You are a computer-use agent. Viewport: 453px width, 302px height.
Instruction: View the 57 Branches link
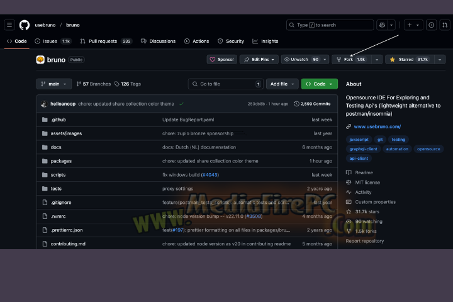tap(94, 84)
